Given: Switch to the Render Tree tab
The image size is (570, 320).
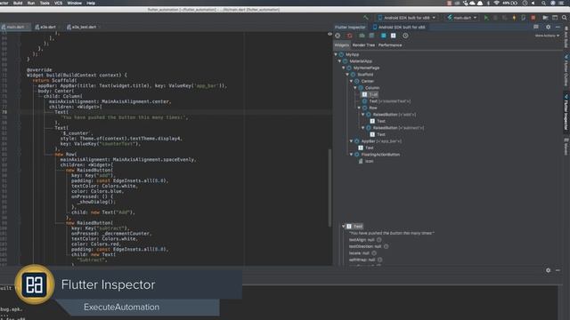Looking at the screenshot, I should point(363,45).
